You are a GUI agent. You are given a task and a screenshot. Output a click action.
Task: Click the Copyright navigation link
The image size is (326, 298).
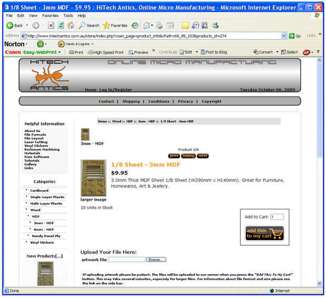211,101
